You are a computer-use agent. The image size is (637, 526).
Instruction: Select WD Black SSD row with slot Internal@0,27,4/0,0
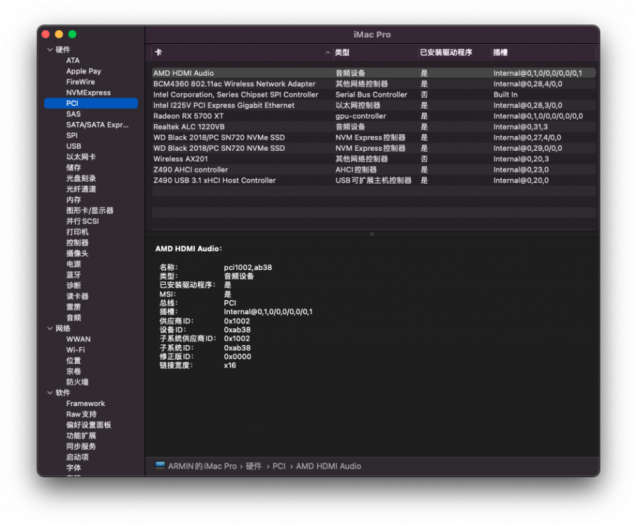click(x=374, y=137)
